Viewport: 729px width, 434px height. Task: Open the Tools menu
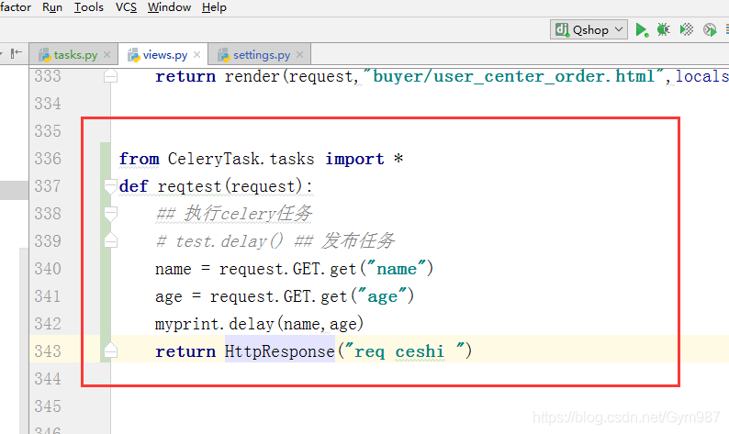point(89,7)
